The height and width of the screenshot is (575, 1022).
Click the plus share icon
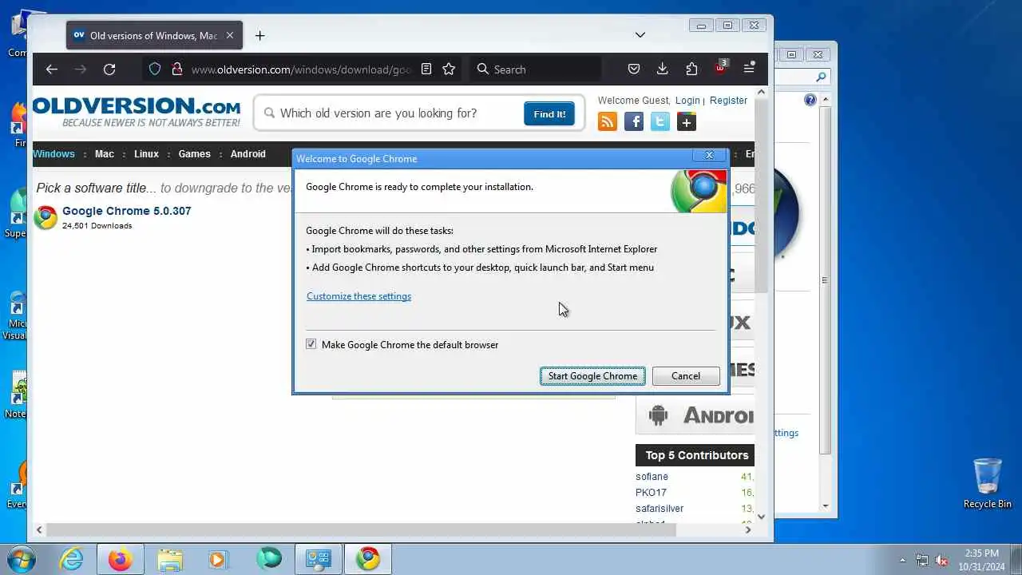687,121
